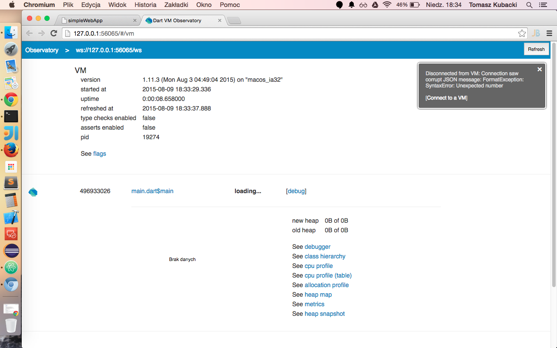This screenshot has height=348, width=557.
Task: Open a new tab with the tab-strip button
Action: coord(234,21)
